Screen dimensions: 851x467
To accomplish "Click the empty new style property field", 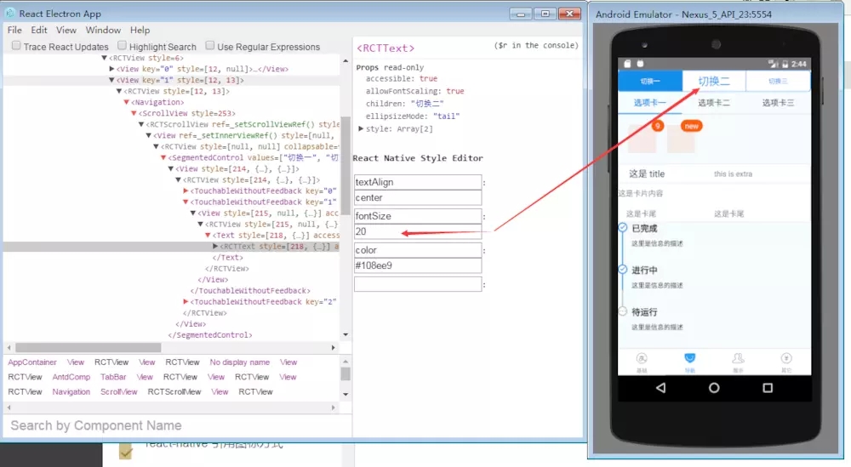I will [418, 284].
